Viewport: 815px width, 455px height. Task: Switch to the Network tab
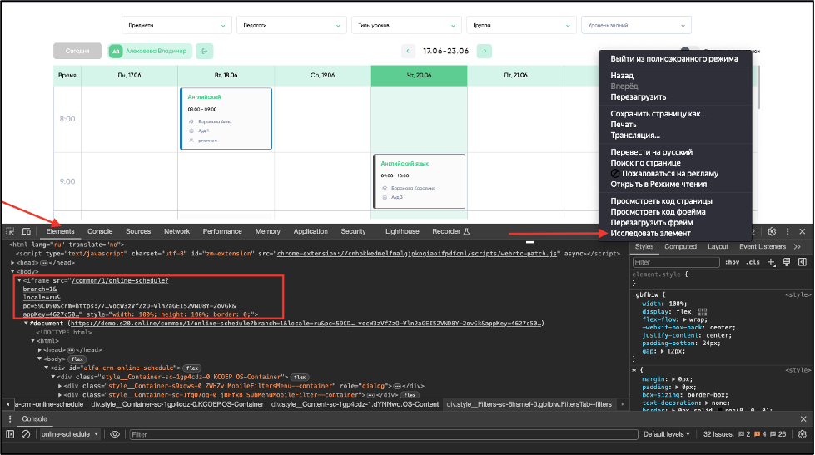tap(176, 231)
